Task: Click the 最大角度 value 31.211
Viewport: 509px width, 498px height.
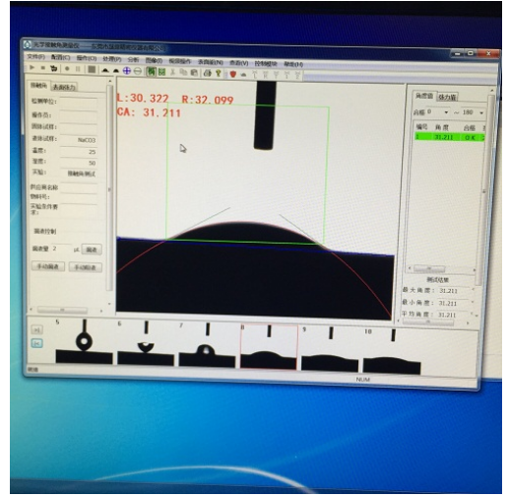Action: pos(448,291)
